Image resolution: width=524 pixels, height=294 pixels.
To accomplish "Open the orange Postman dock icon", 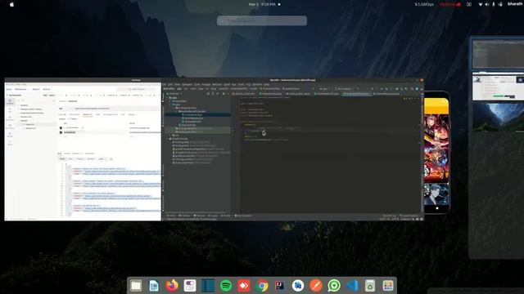I will [316, 286].
